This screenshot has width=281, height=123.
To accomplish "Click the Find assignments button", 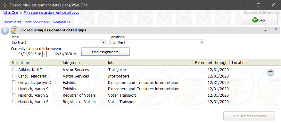I will [x=105, y=52].
